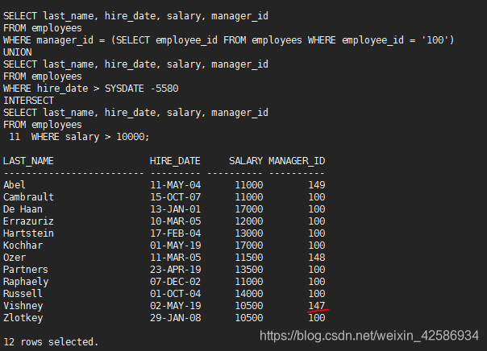Click hire date 23-APR-19
This screenshot has height=351, width=487.
tap(176, 270)
